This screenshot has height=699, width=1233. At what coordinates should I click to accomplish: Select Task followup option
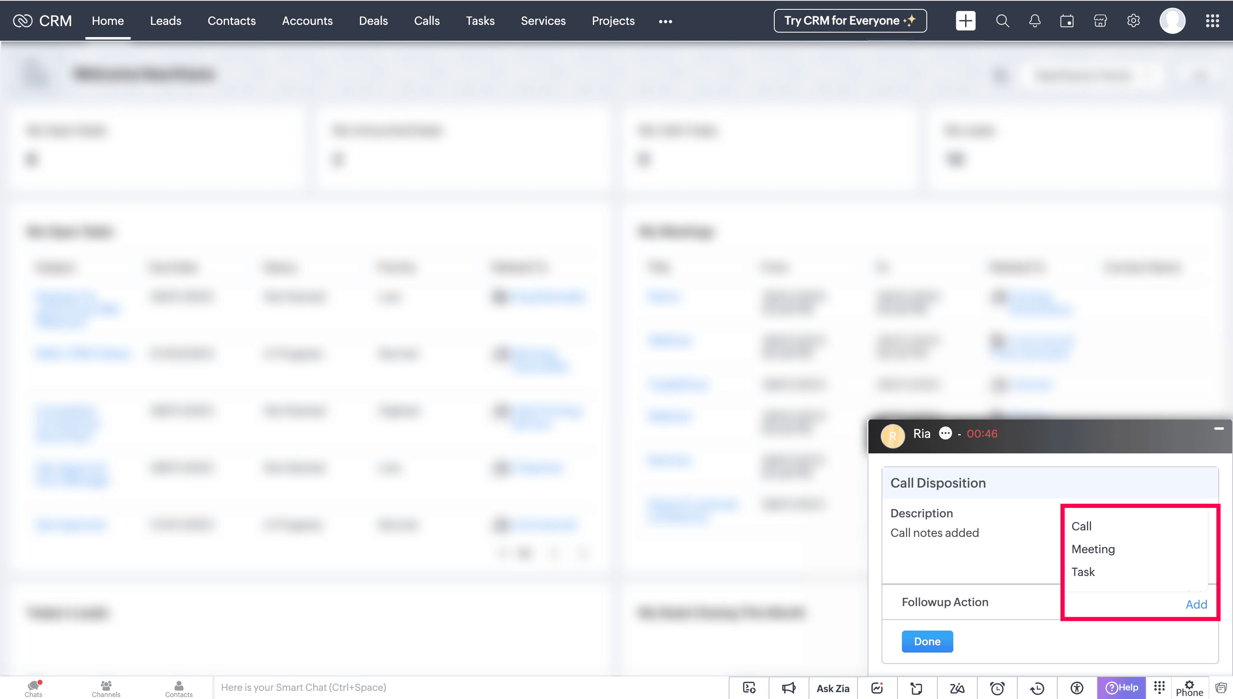1083,572
